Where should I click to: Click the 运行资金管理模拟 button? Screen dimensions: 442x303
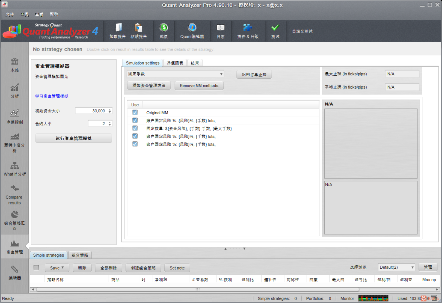click(74, 138)
